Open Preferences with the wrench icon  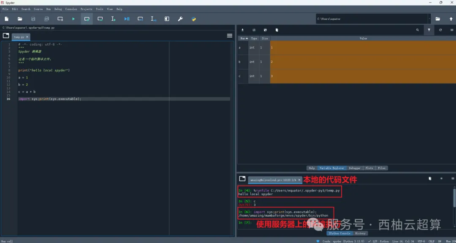180,19
